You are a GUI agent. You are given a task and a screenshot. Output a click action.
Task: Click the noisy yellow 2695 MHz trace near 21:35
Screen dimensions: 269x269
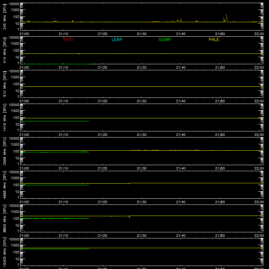[165, 150]
